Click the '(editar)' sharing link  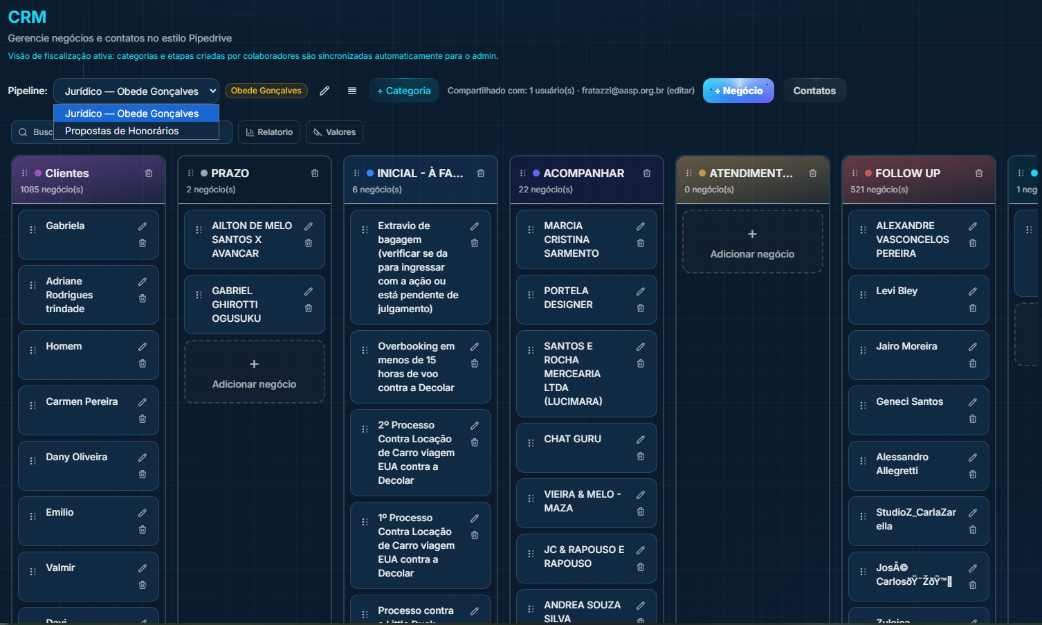pos(680,91)
